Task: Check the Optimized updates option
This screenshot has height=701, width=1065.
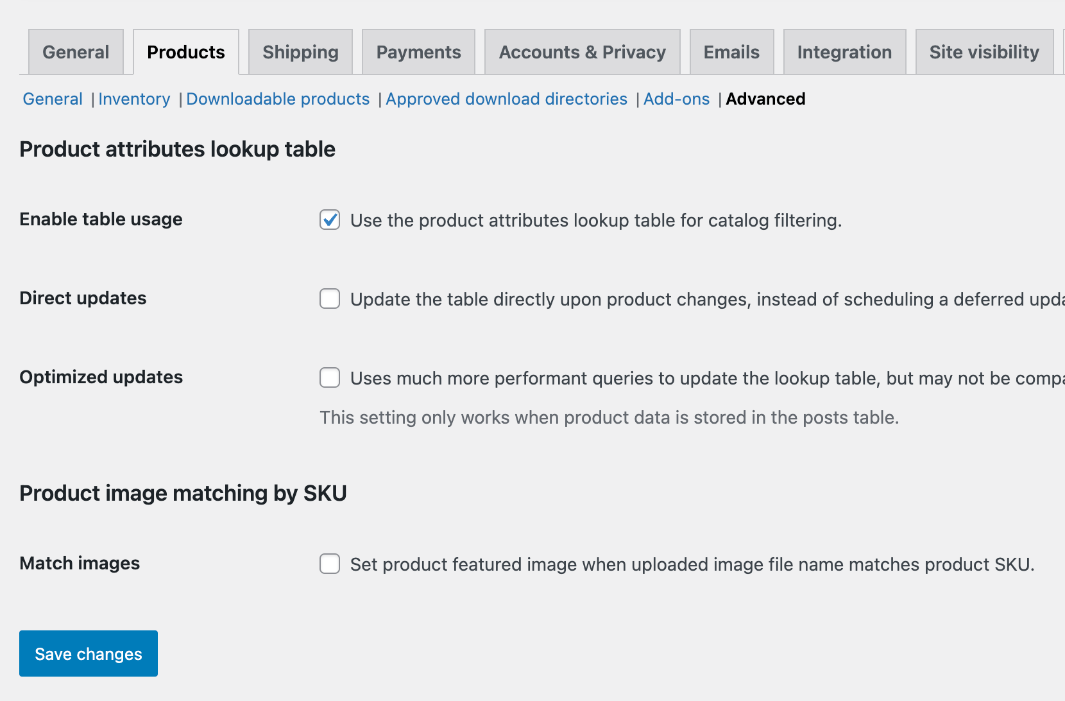Action: [329, 378]
